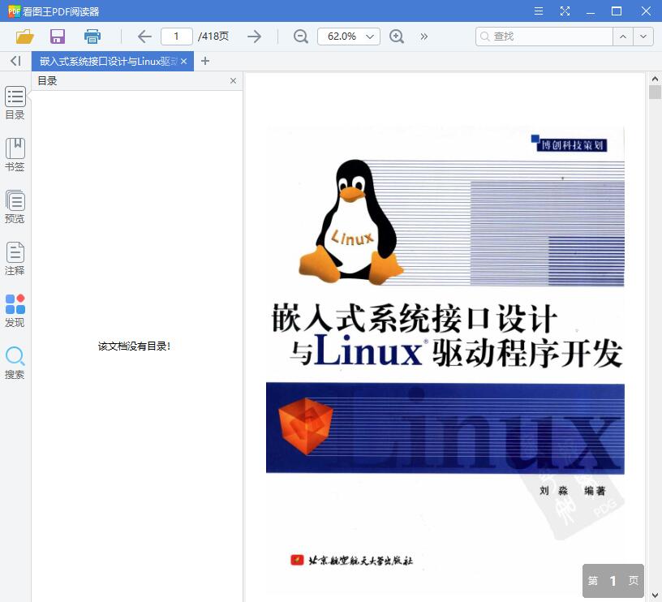The width and height of the screenshot is (662, 602).
Task: Open the 发现 discover panel
Action: coord(15,311)
